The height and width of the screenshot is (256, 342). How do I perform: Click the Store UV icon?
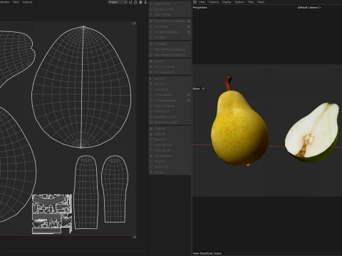[x=151, y=161]
